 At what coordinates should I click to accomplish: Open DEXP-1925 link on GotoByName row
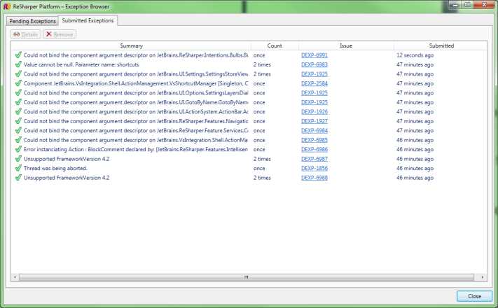(x=314, y=102)
